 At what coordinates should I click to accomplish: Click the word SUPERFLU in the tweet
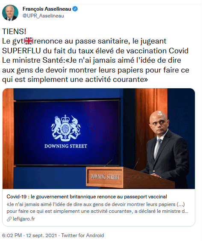coord(21,51)
